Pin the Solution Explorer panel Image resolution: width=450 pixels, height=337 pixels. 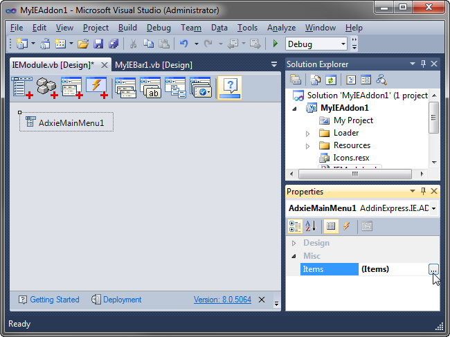pos(423,64)
